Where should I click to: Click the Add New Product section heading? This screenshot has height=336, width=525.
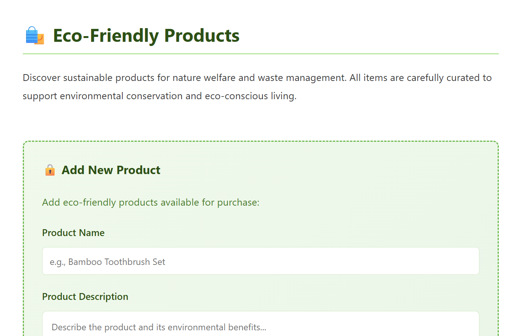point(111,170)
